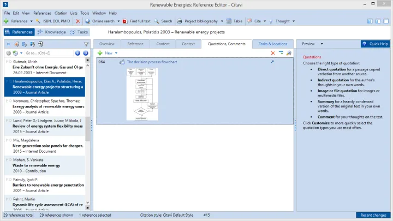Screen dimensions: 393x221
Task: Open the Citation menu
Action: pyautogui.click(x=61, y=13)
